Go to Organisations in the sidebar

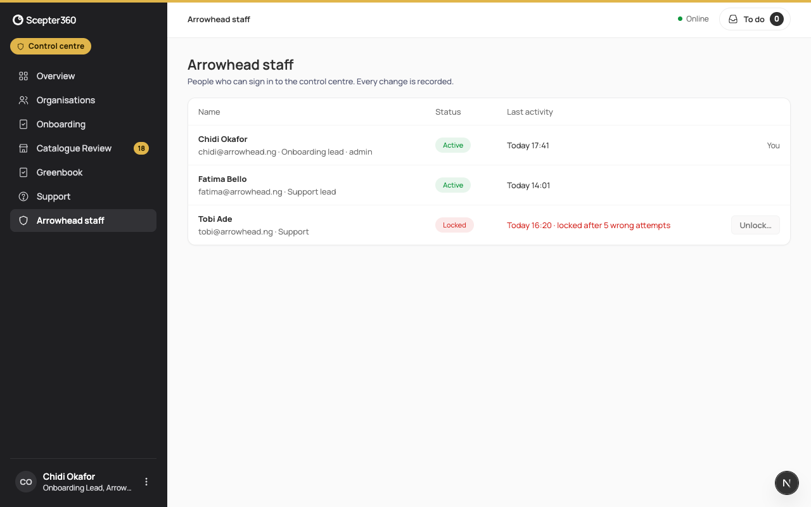pos(83,100)
